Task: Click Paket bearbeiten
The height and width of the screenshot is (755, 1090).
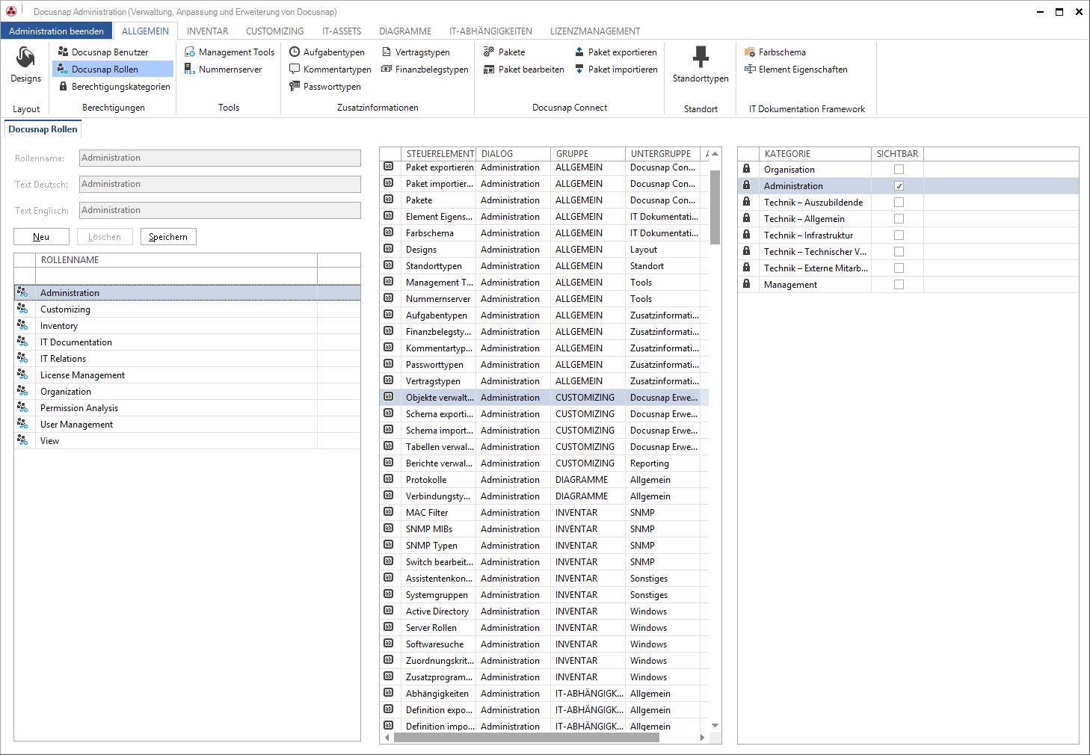Action: 523,70
